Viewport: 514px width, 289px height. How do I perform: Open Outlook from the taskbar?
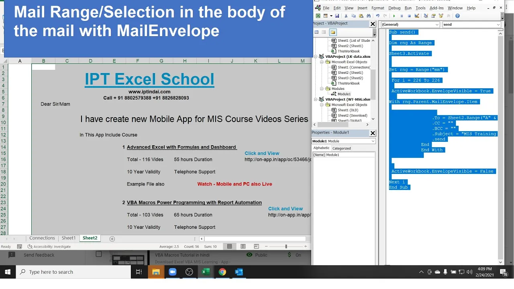coord(239,272)
